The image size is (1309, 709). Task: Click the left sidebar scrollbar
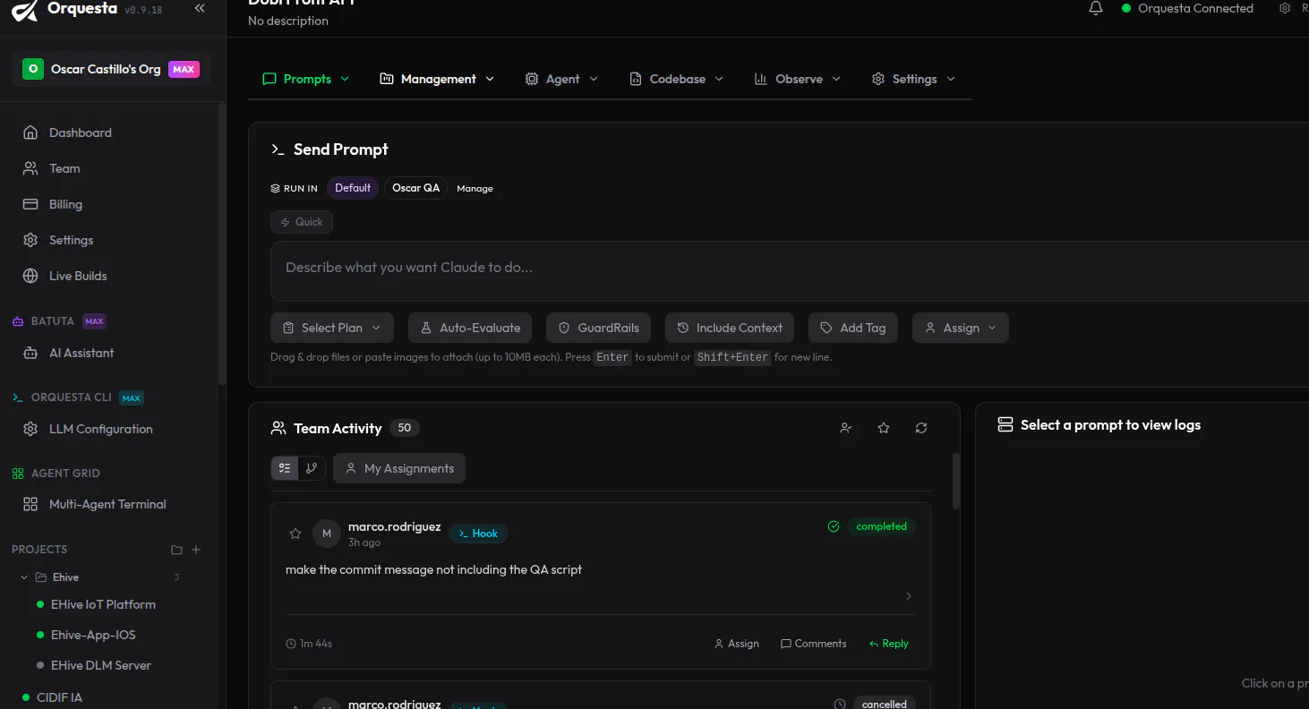222,242
